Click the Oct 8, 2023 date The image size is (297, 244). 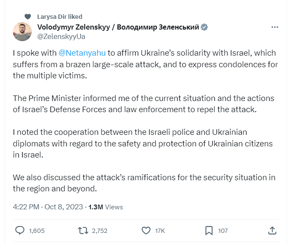pos(64,207)
